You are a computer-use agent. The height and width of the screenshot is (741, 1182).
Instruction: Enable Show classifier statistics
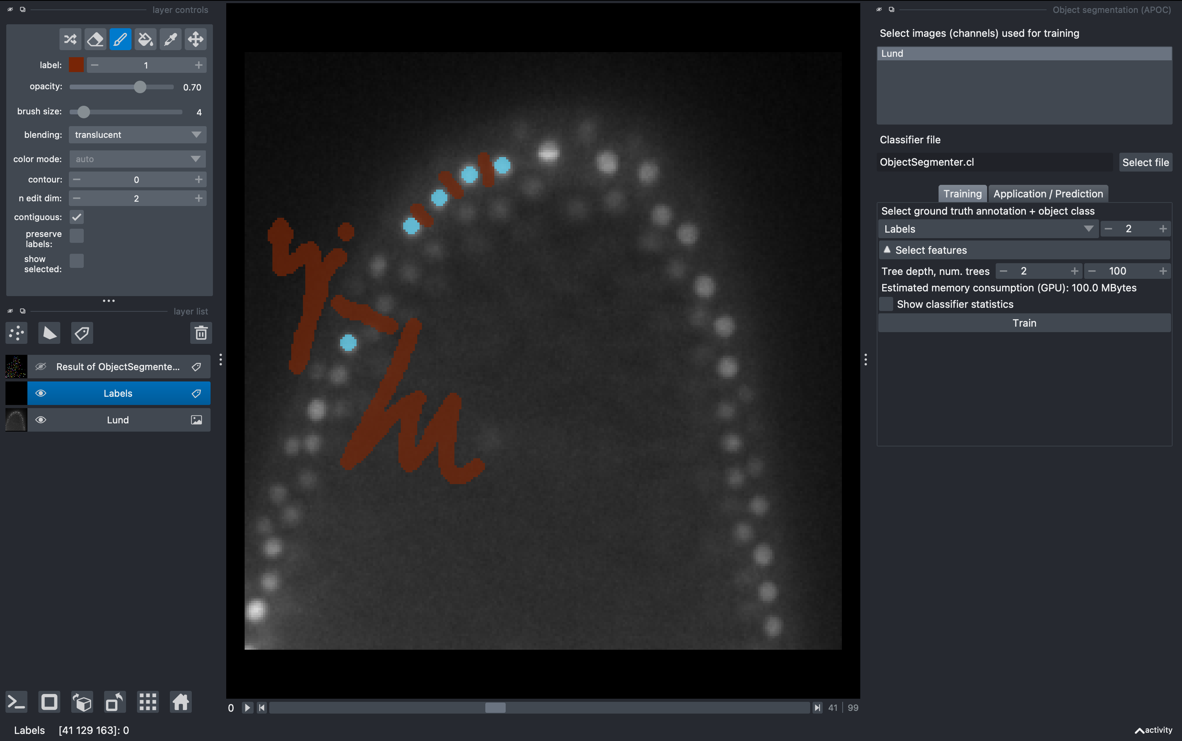click(x=886, y=304)
